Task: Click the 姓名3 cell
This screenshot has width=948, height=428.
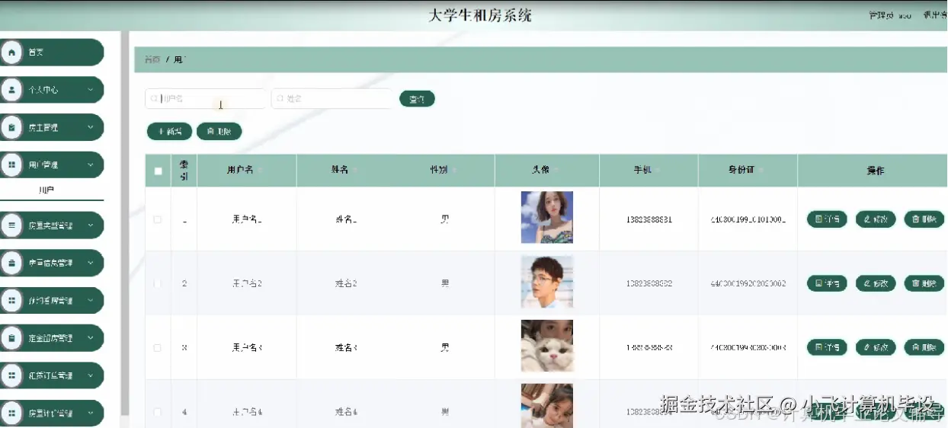Action: coord(346,347)
